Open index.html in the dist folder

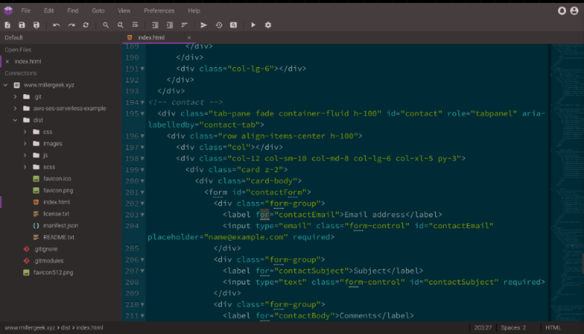tap(56, 202)
